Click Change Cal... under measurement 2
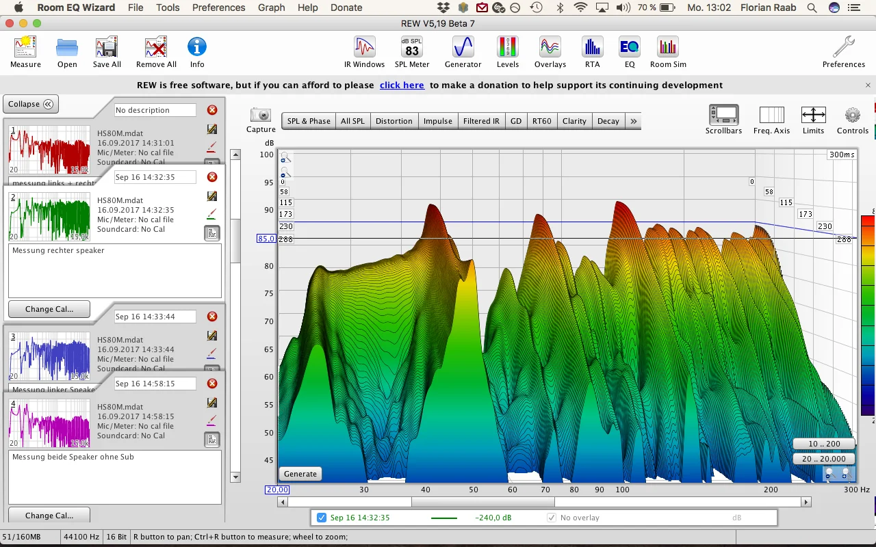Viewport: 876px width, 547px height. pyautogui.click(x=49, y=309)
